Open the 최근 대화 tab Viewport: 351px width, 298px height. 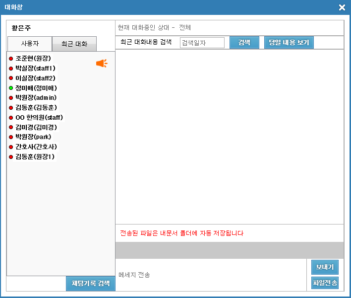tap(74, 44)
